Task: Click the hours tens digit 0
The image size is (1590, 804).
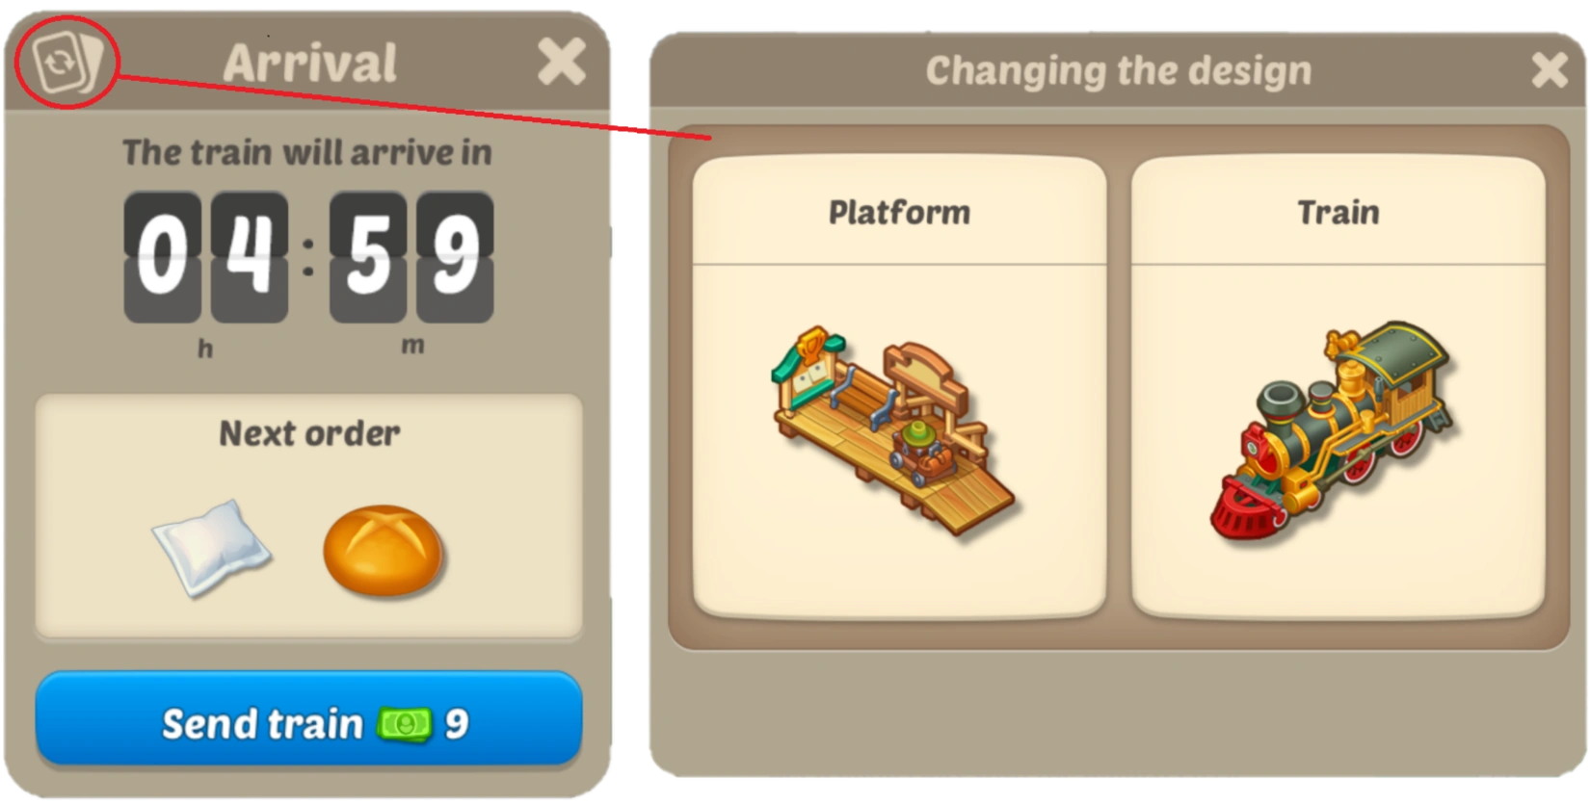Action: click(162, 255)
